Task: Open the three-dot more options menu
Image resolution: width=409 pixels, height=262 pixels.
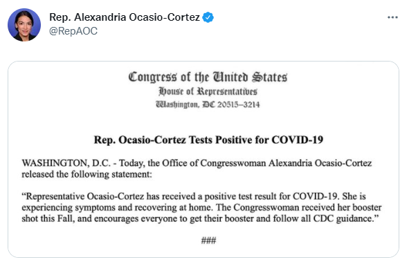Action: (392, 17)
